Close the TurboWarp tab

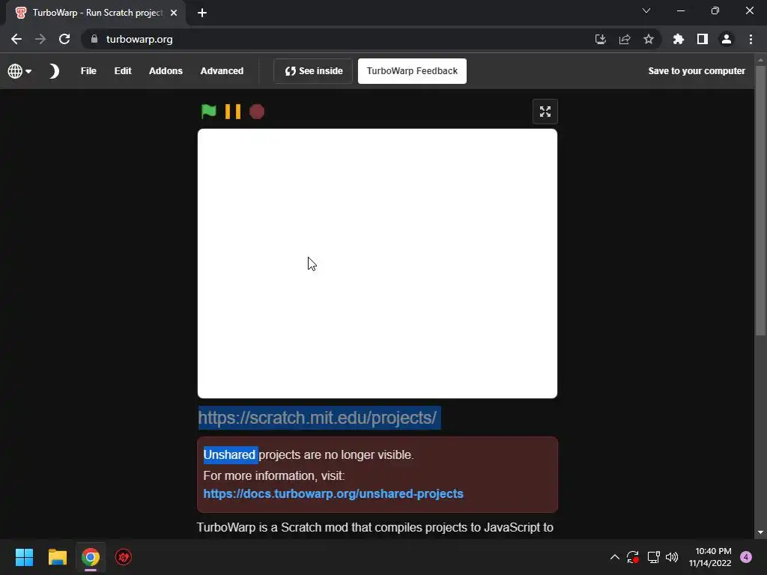(174, 13)
